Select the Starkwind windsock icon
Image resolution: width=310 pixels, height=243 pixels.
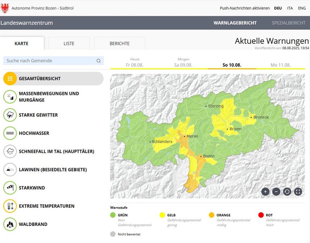[10, 188]
